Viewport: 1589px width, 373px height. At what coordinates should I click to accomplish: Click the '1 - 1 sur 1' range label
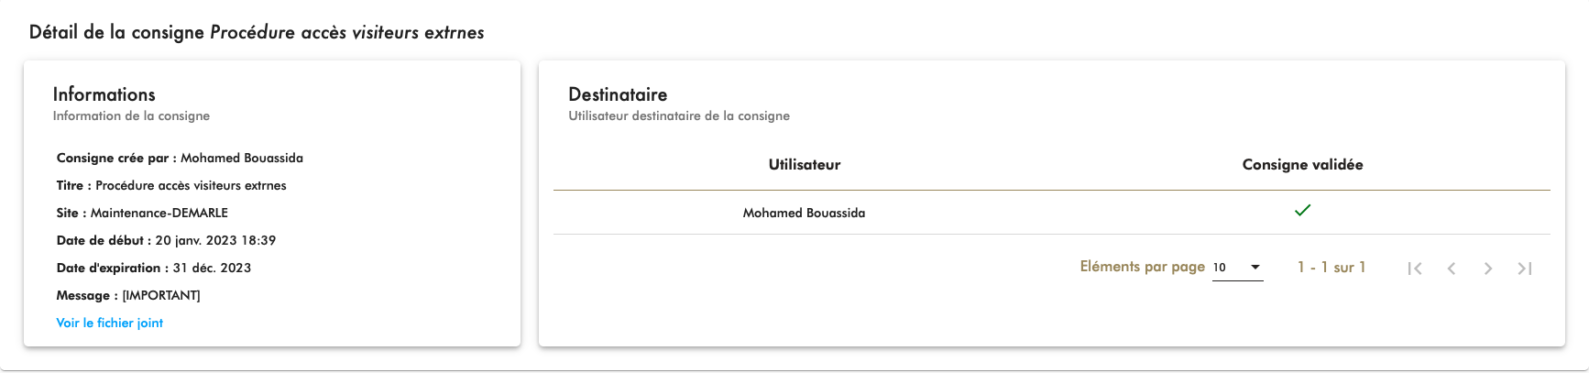coord(1331,268)
